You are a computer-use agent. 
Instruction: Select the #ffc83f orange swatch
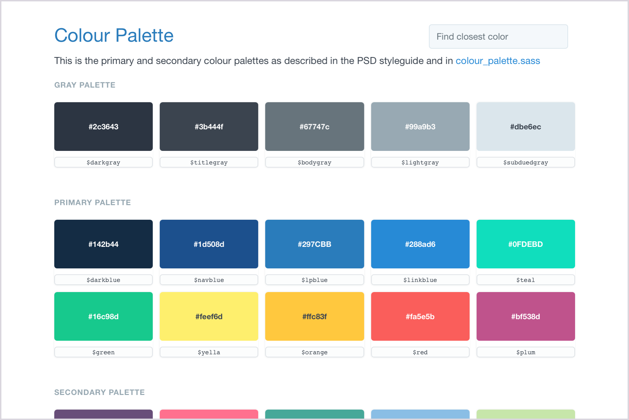click(x=314, y=316)
